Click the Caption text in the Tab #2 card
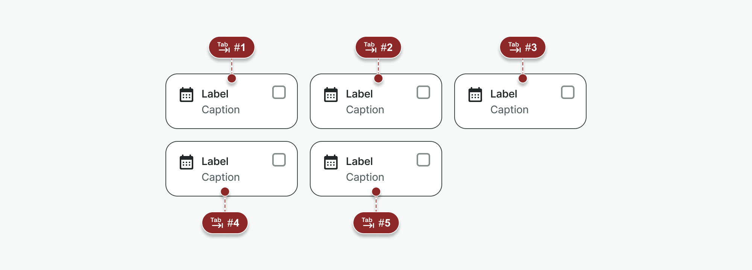The width and height of the screenshot is (752, 270). pyautogui.click(x=365, y=109)
